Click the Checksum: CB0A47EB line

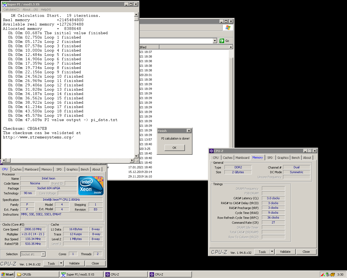point(25,128)
